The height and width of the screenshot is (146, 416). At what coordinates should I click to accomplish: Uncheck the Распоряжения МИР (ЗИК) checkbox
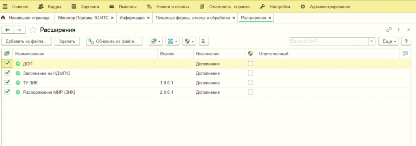pyautogui.click(x=7, y=92)
